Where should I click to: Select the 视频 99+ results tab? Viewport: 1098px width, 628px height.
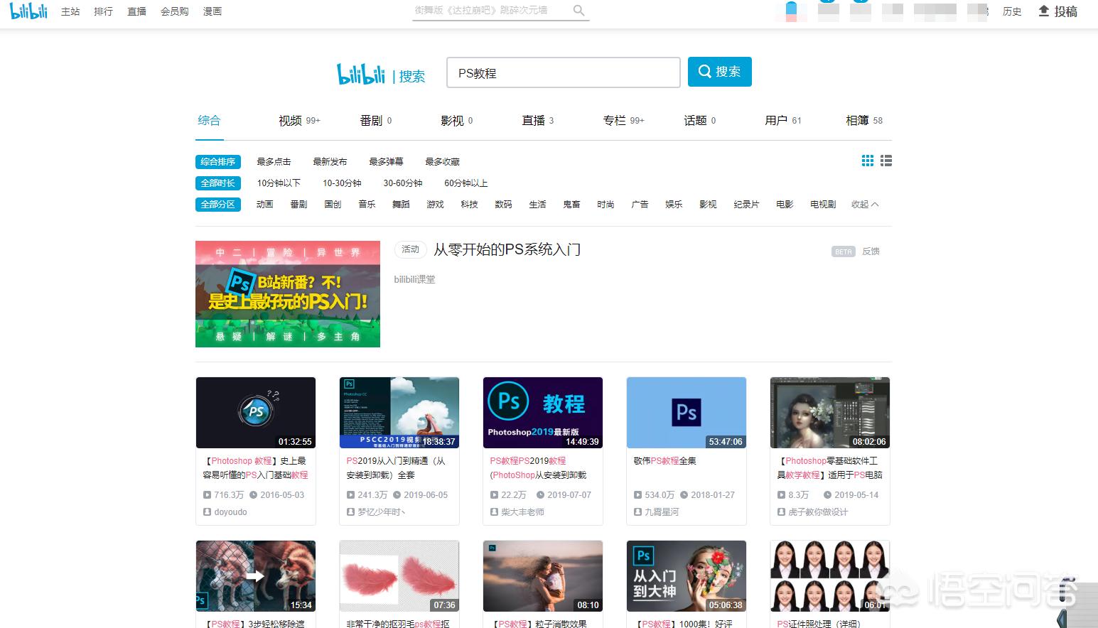point(299,121)
